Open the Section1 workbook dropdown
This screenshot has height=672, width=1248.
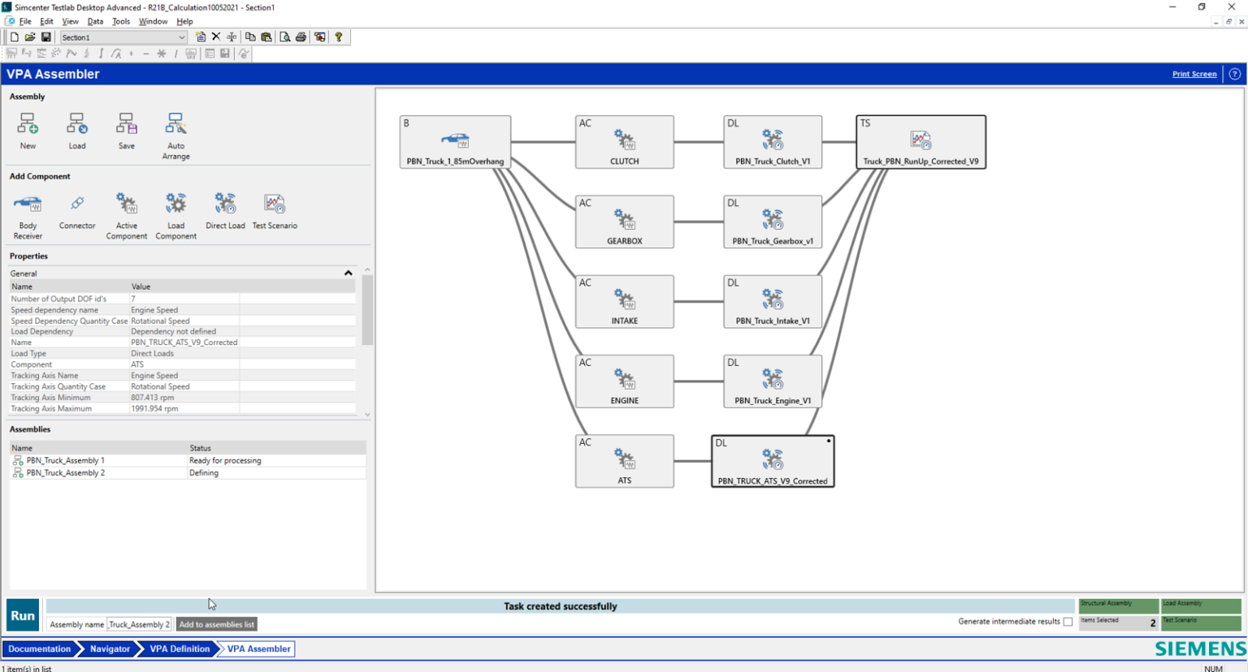(x=184, y=37)
